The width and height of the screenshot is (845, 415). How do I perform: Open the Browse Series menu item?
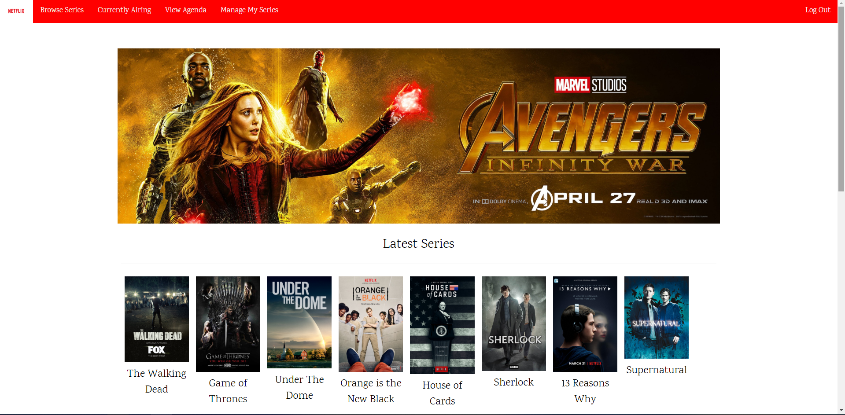[62, 10]
